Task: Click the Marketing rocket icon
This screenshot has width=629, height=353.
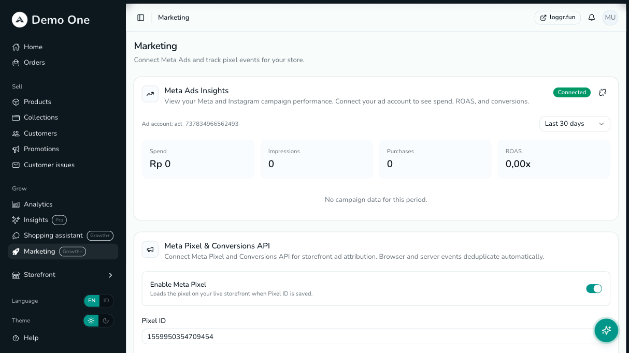Action: tap(16, 252)
